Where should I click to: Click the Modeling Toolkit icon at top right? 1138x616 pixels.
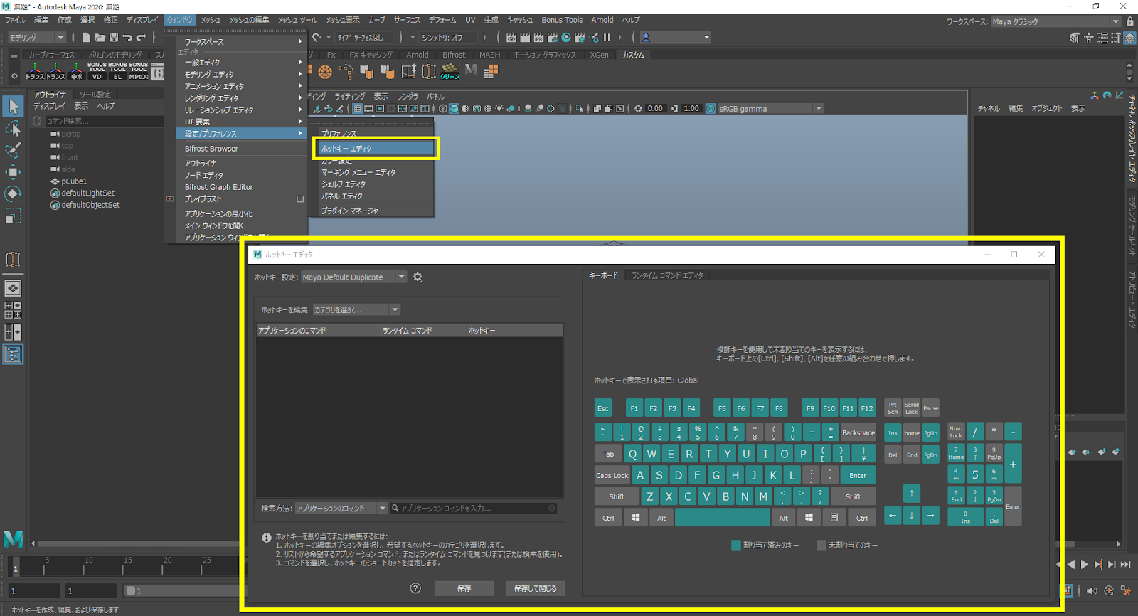tap(1074, 38)
